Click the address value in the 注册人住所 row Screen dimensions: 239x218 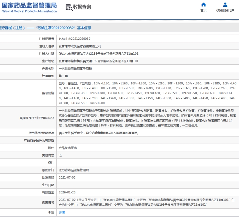tap(99, 54)
